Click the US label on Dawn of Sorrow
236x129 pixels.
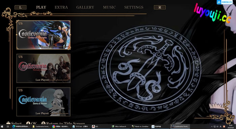[x=21, y=90]
